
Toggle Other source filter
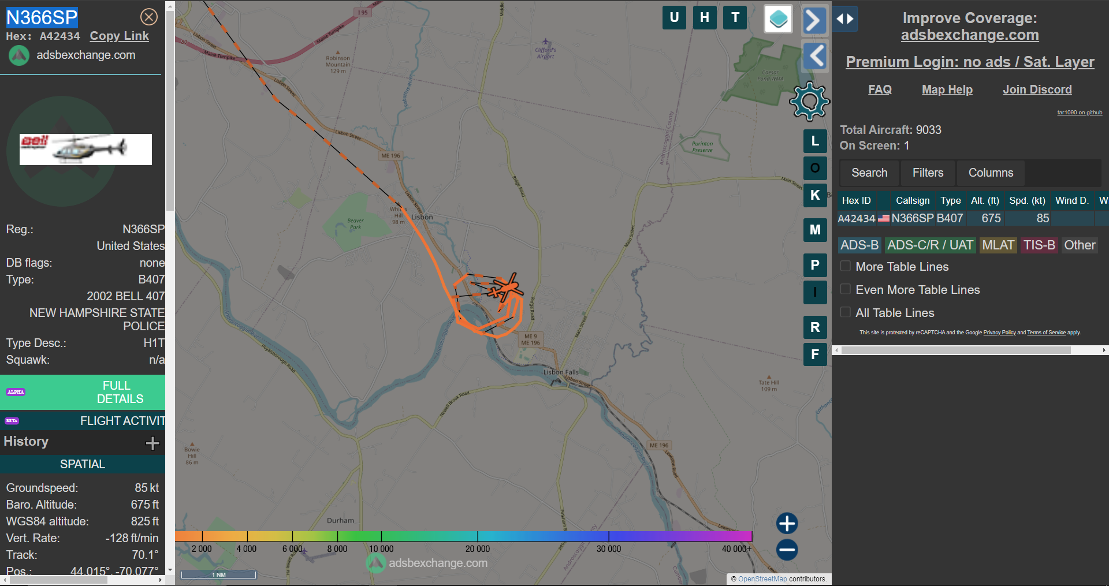[x=1080, y=245]
